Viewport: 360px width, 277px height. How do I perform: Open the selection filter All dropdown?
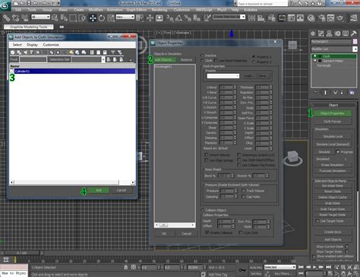point(40,17)
